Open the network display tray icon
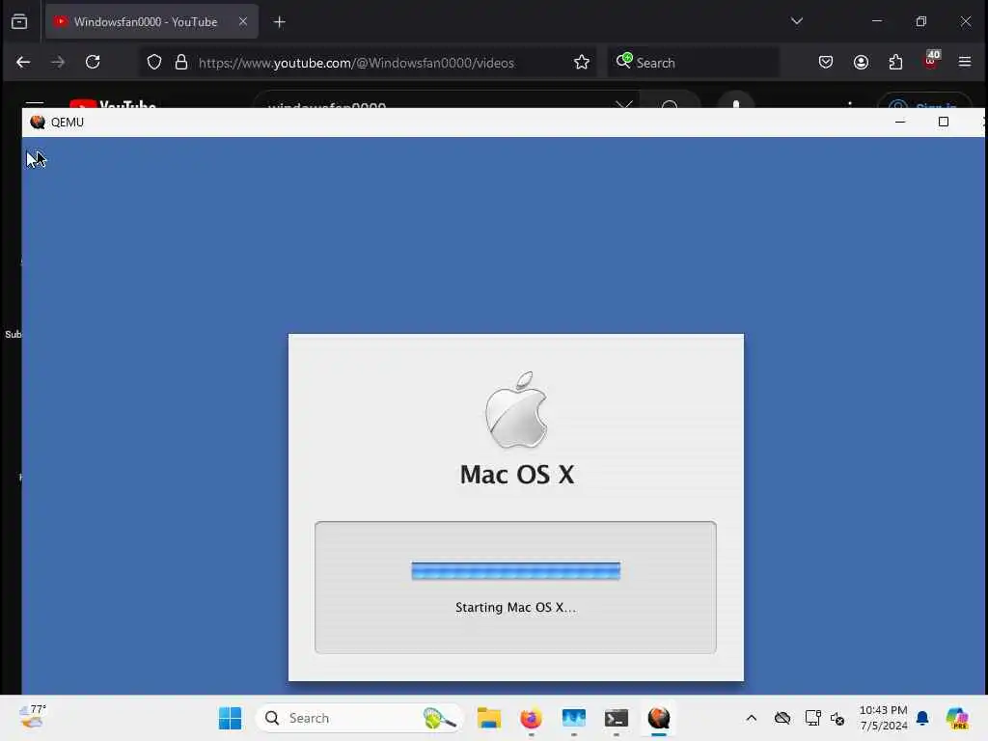The width and height of the screenshot is (988, 741). (812, 718)
